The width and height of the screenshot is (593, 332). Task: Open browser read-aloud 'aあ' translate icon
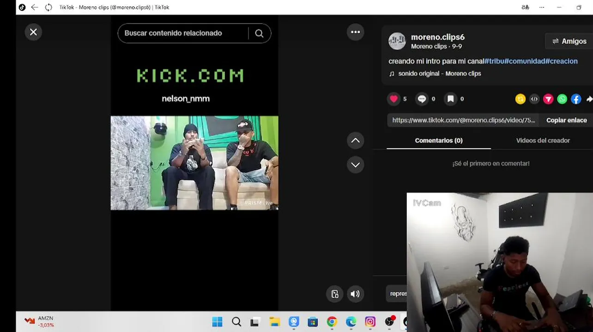click(x=525, y=7)
